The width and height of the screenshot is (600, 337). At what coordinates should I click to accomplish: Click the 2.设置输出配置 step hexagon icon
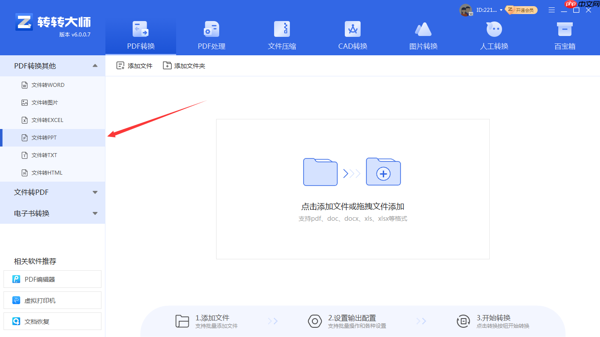point(314,321)
